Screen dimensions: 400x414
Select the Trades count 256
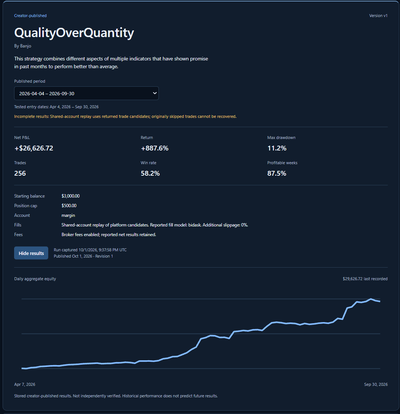click(x=20, y=173)
